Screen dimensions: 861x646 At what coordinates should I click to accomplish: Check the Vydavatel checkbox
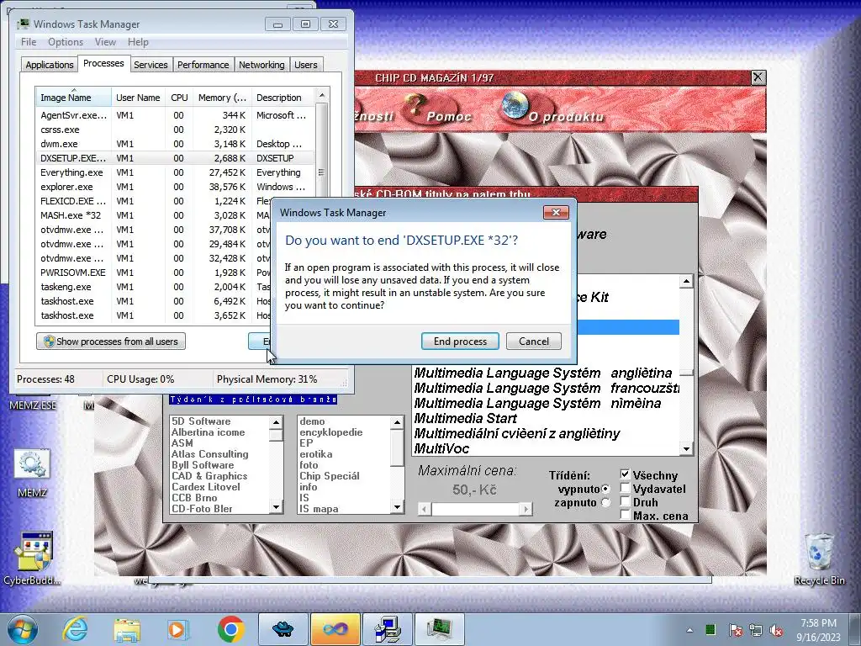(x=625, y=488)
